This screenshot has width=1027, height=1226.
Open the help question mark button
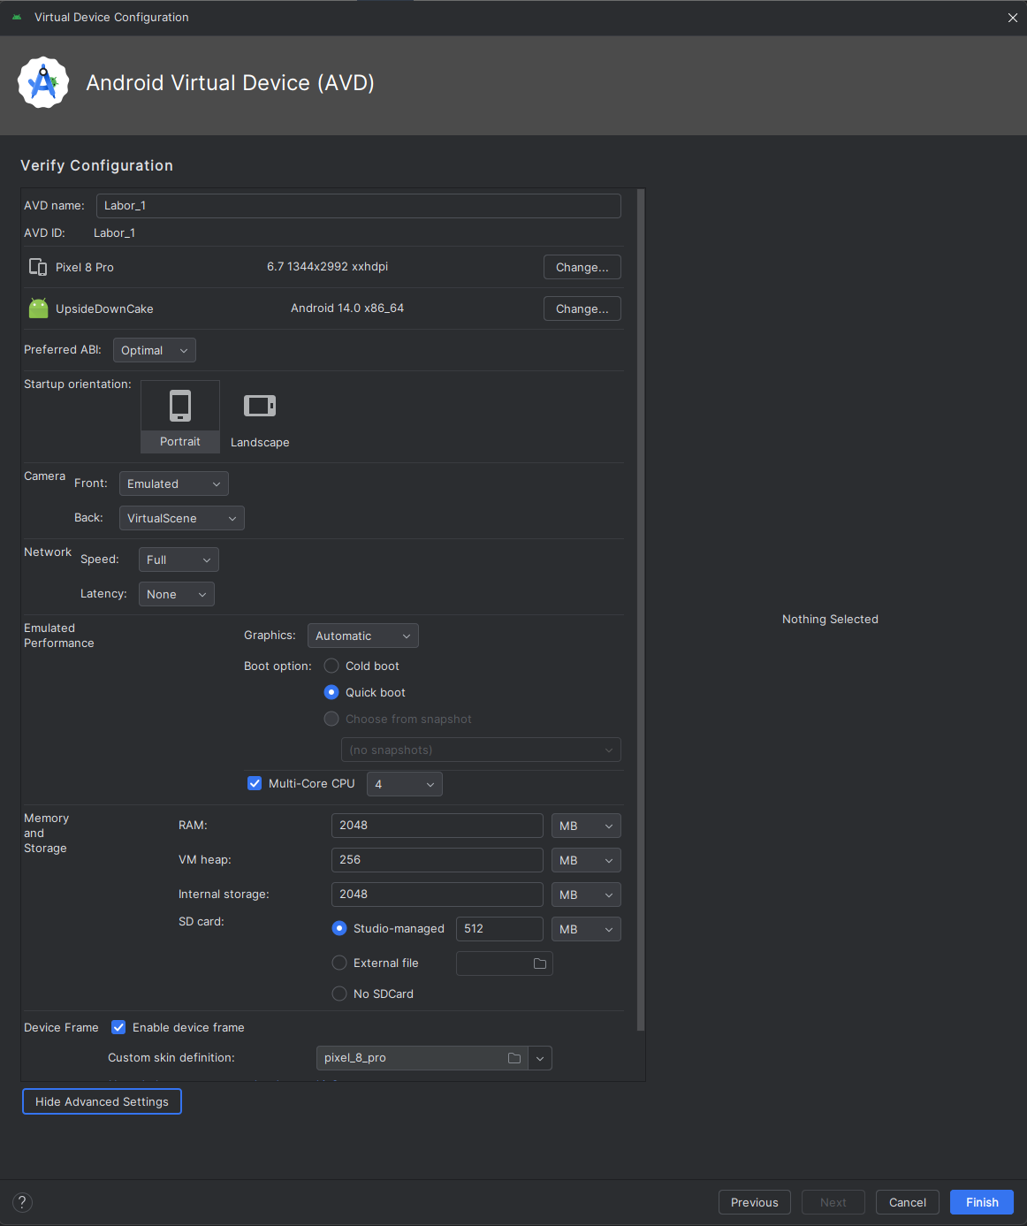(x=23, y=1202)
